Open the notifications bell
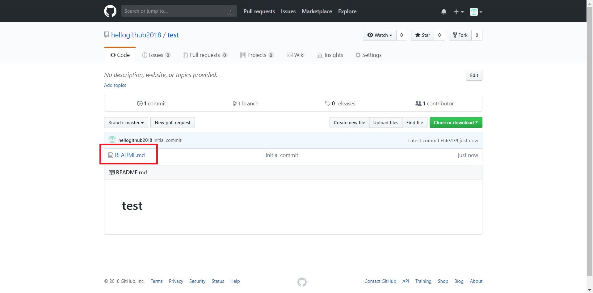Screen dimensions: 593x293 coord(444,12)
